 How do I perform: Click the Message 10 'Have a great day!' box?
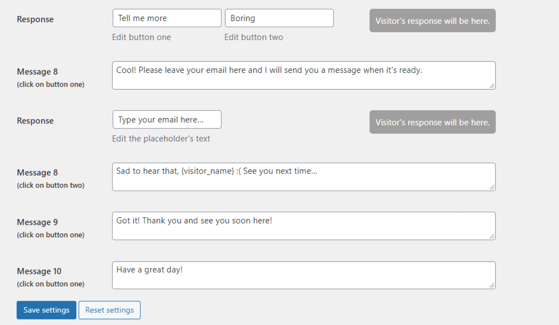tap(303, 275)
